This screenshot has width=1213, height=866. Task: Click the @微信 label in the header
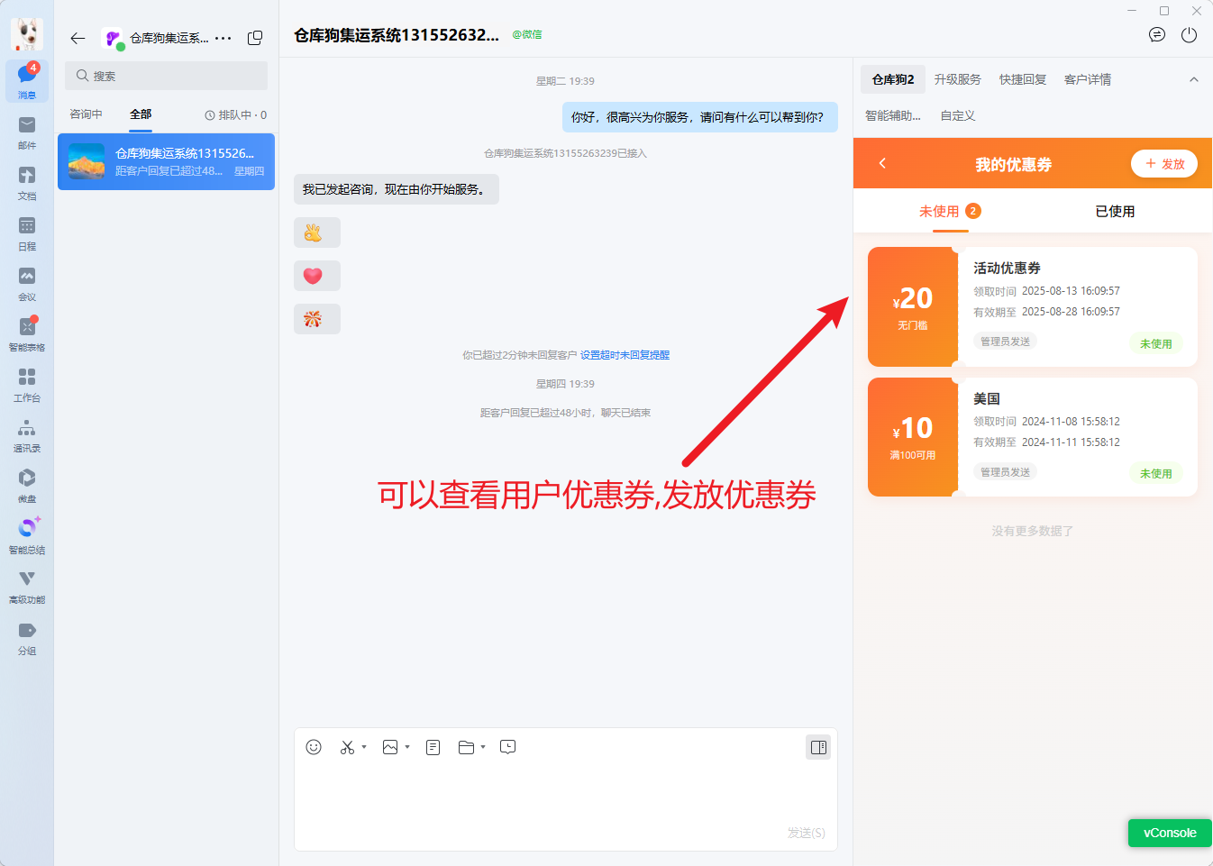527,35
